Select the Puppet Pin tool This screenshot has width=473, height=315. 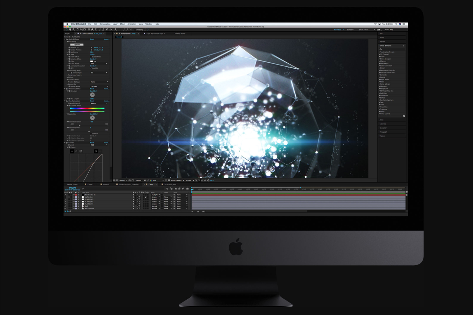115,30
